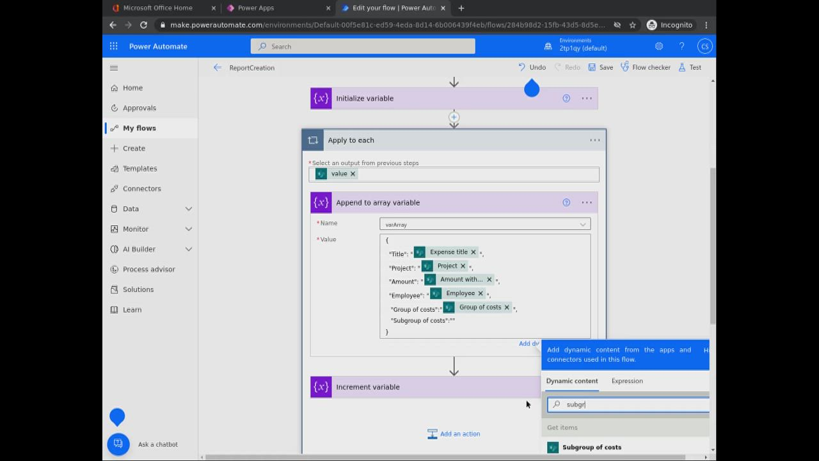Open help for Append to array variable

tap(566, 202)
